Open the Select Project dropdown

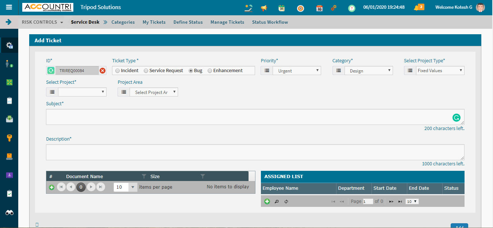(x=82, y=92)
